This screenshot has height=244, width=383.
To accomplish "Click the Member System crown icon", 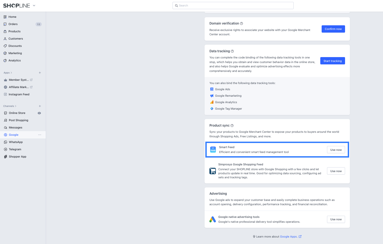I will tap(5, 80).
